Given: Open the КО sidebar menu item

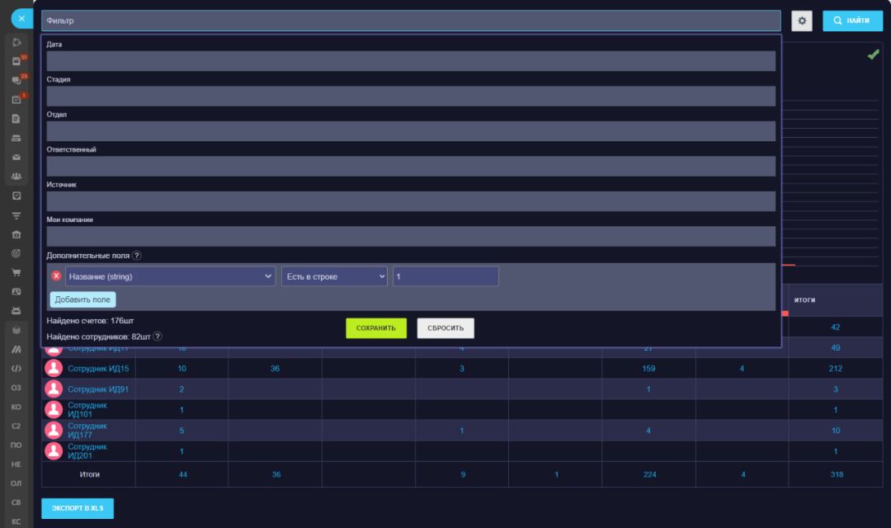Looking at the screenshot, I should tap(16, 407).
